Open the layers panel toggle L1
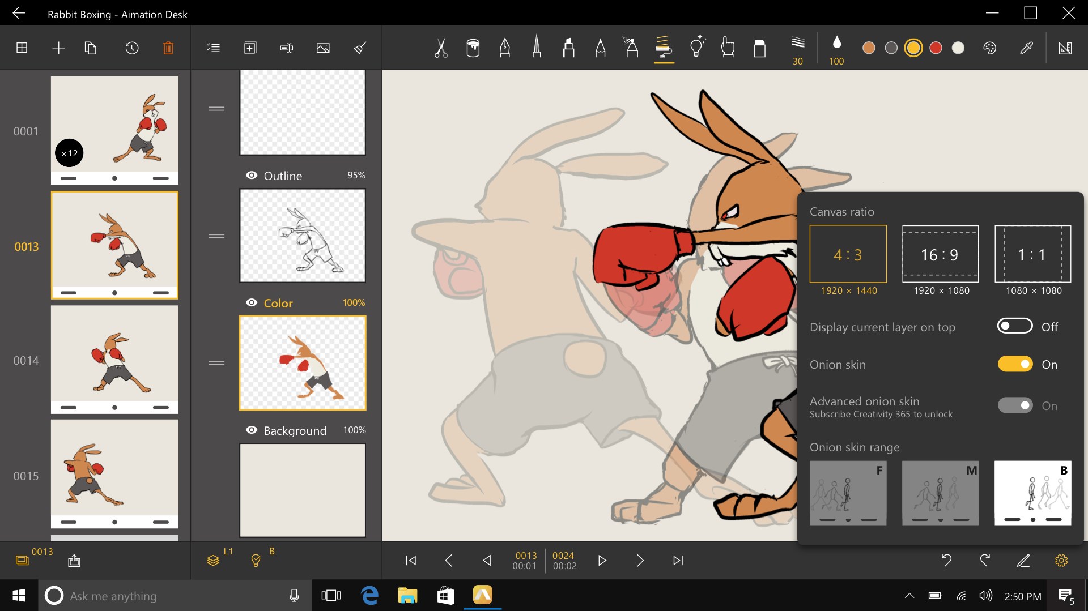 (213, 561)
